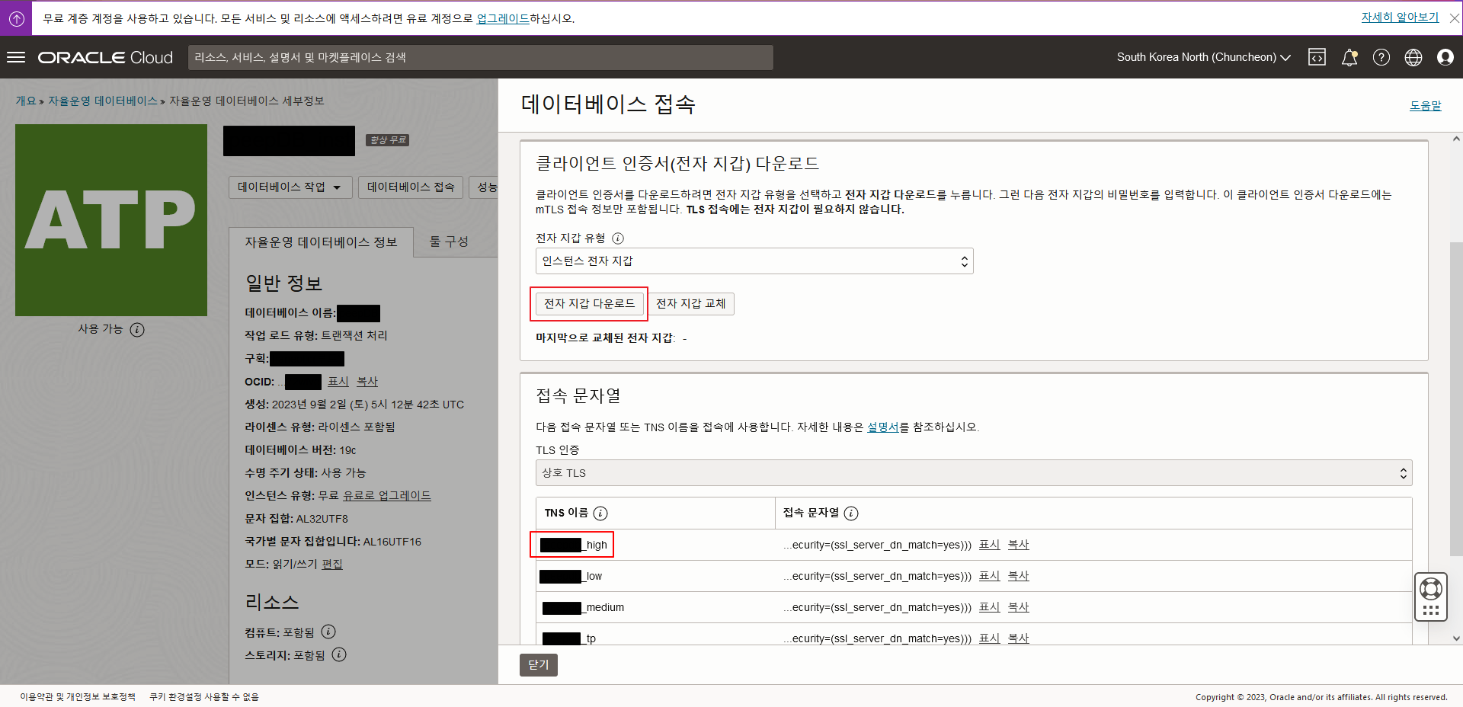The height and width of the screenshot is (707, 1463).
Task: Click the 설명서 documentation link
Action: [883, 427]
